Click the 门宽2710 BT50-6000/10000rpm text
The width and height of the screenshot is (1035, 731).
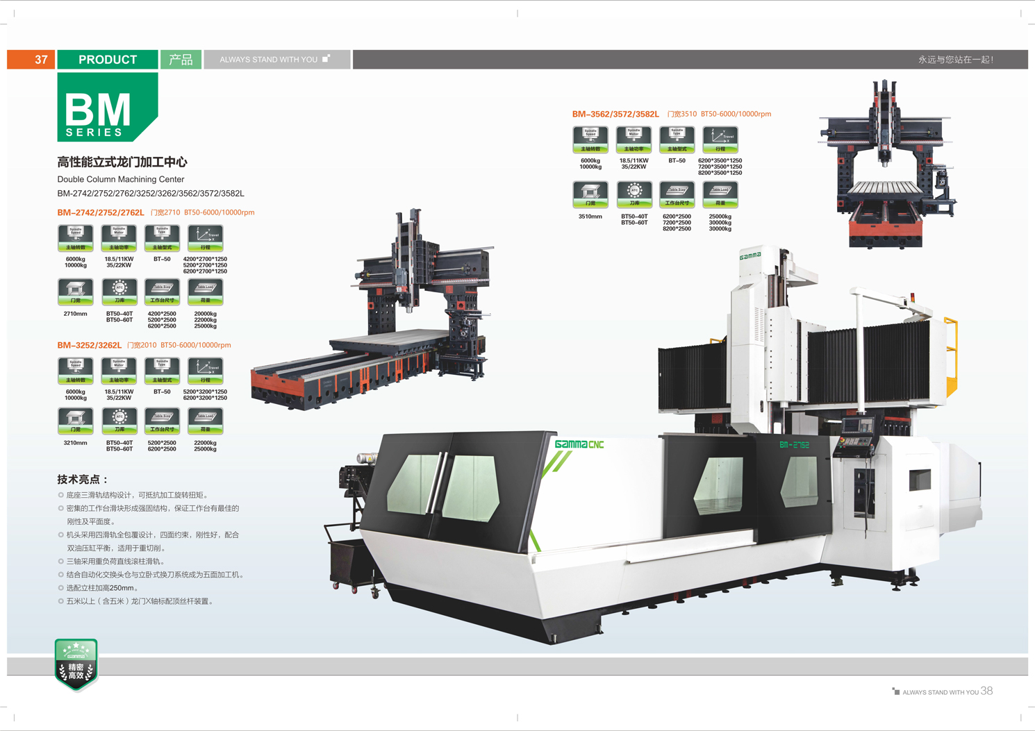coord(203,212)
